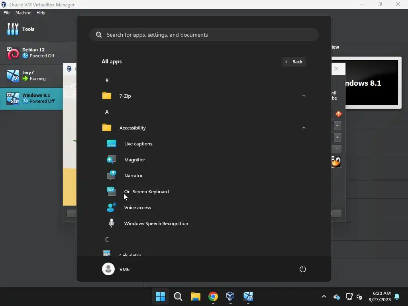Show hidden system tray icons

[324, 296]
